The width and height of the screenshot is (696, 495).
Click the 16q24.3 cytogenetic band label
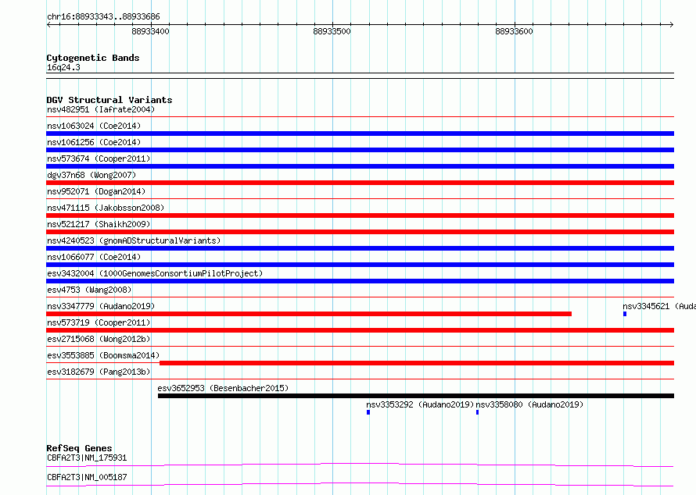(x=63, y=67)
